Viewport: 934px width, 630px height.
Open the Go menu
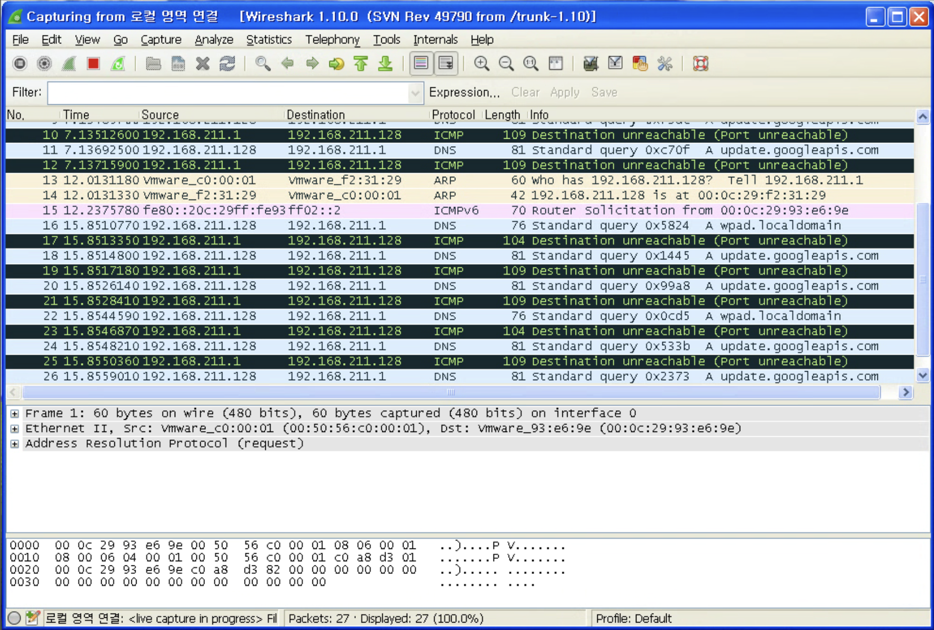point(121,40)
